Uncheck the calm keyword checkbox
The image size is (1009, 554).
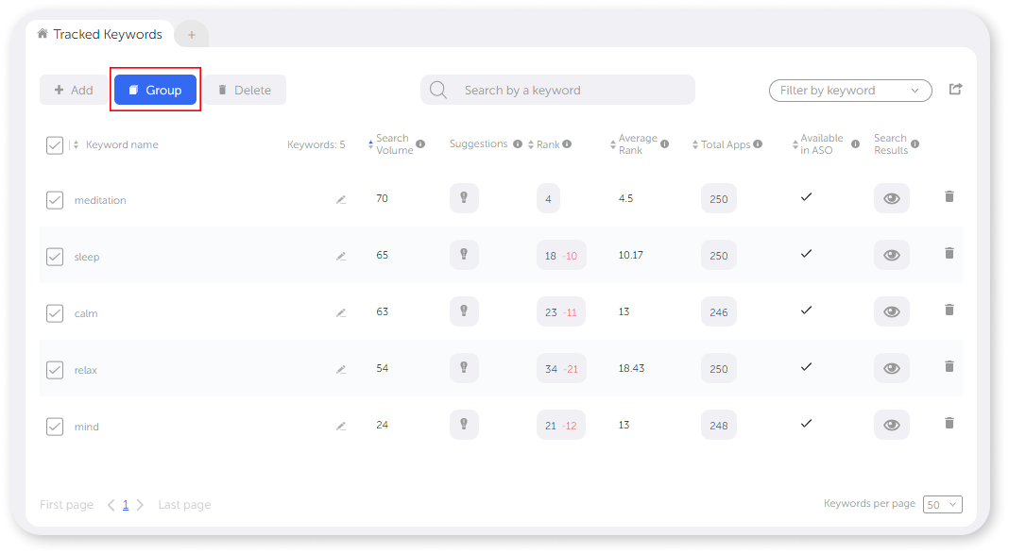coord(55,313)
